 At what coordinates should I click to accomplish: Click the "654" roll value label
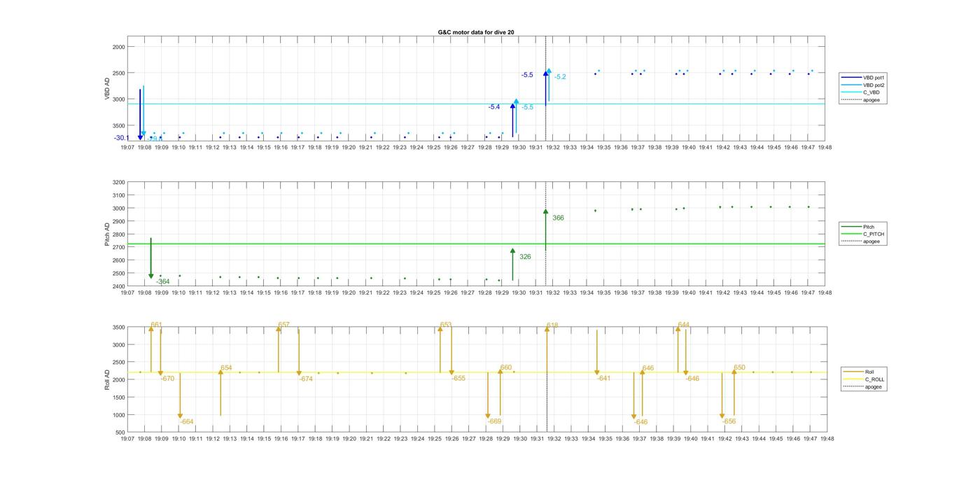pos(226,368)
